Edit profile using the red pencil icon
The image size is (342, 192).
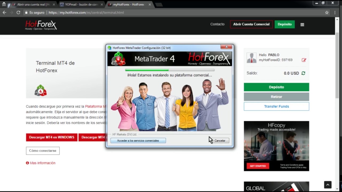[304, 60]
